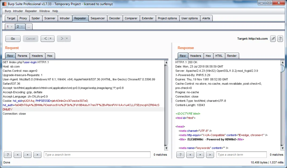Image resolution: width=287 pixels, height=168 pixels.
Task: Focus the request search term field
Action: point(97,155)
